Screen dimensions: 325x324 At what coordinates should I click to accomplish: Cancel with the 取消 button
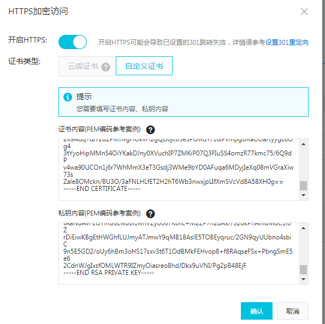point(293,311)
